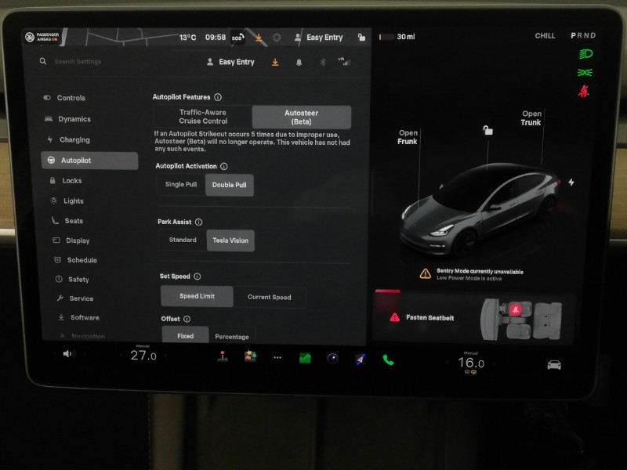Image resolution: width=627 pixels, height=470 pixels.
Task: Set Offset to Percentage
Action: click(232, 335)
